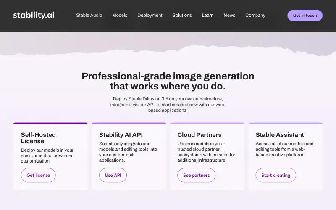
Task: Click the Start creating button
Action: [276, 175]
